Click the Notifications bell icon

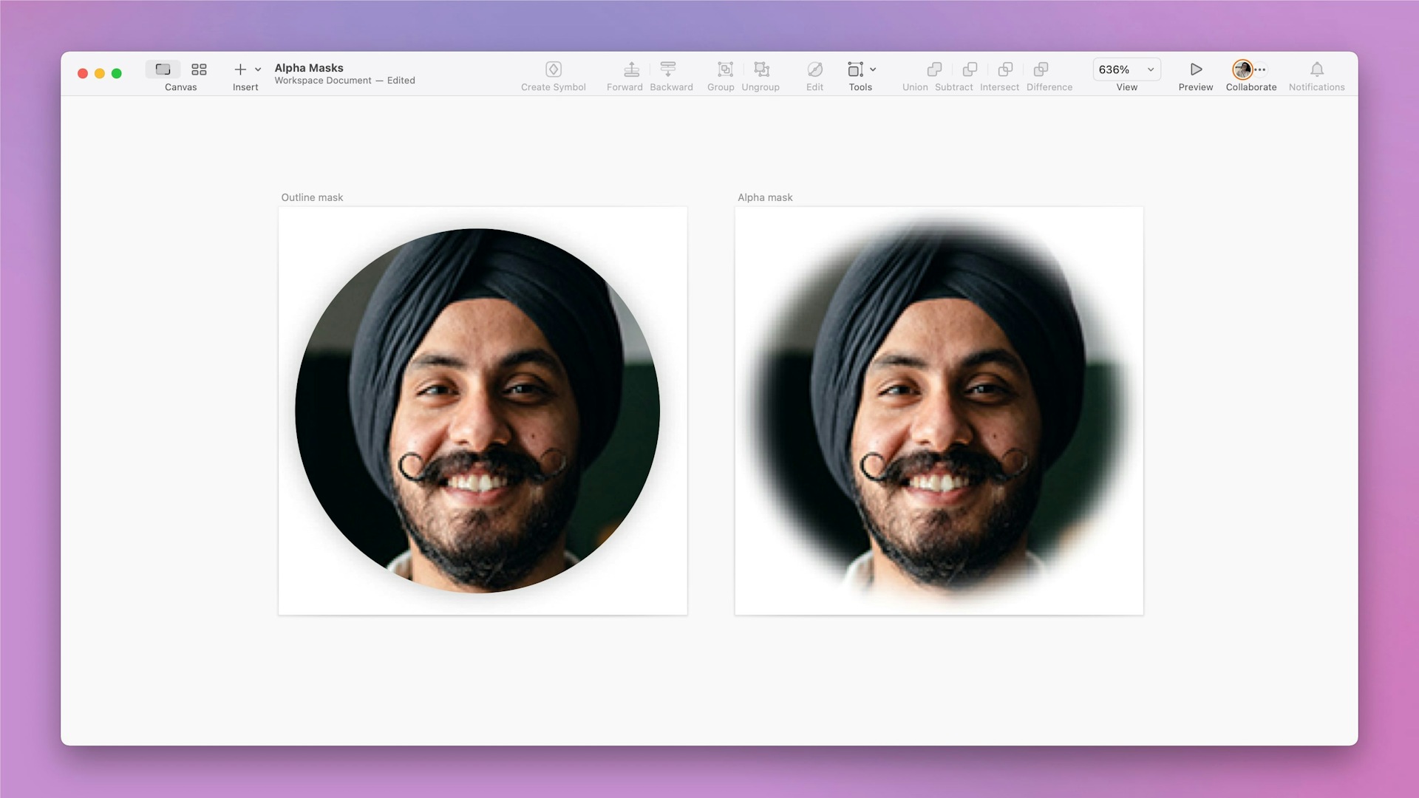pyautogui.click(x=1318, y=69)
